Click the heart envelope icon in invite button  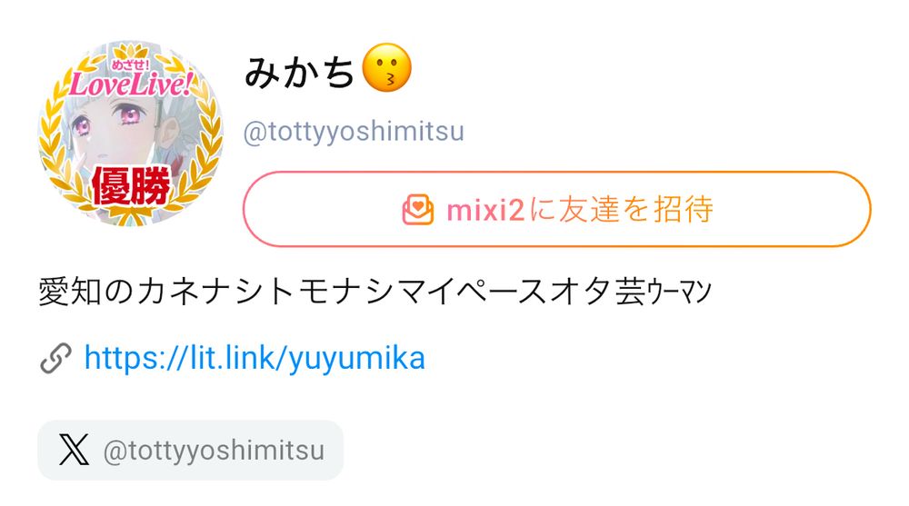417,209
